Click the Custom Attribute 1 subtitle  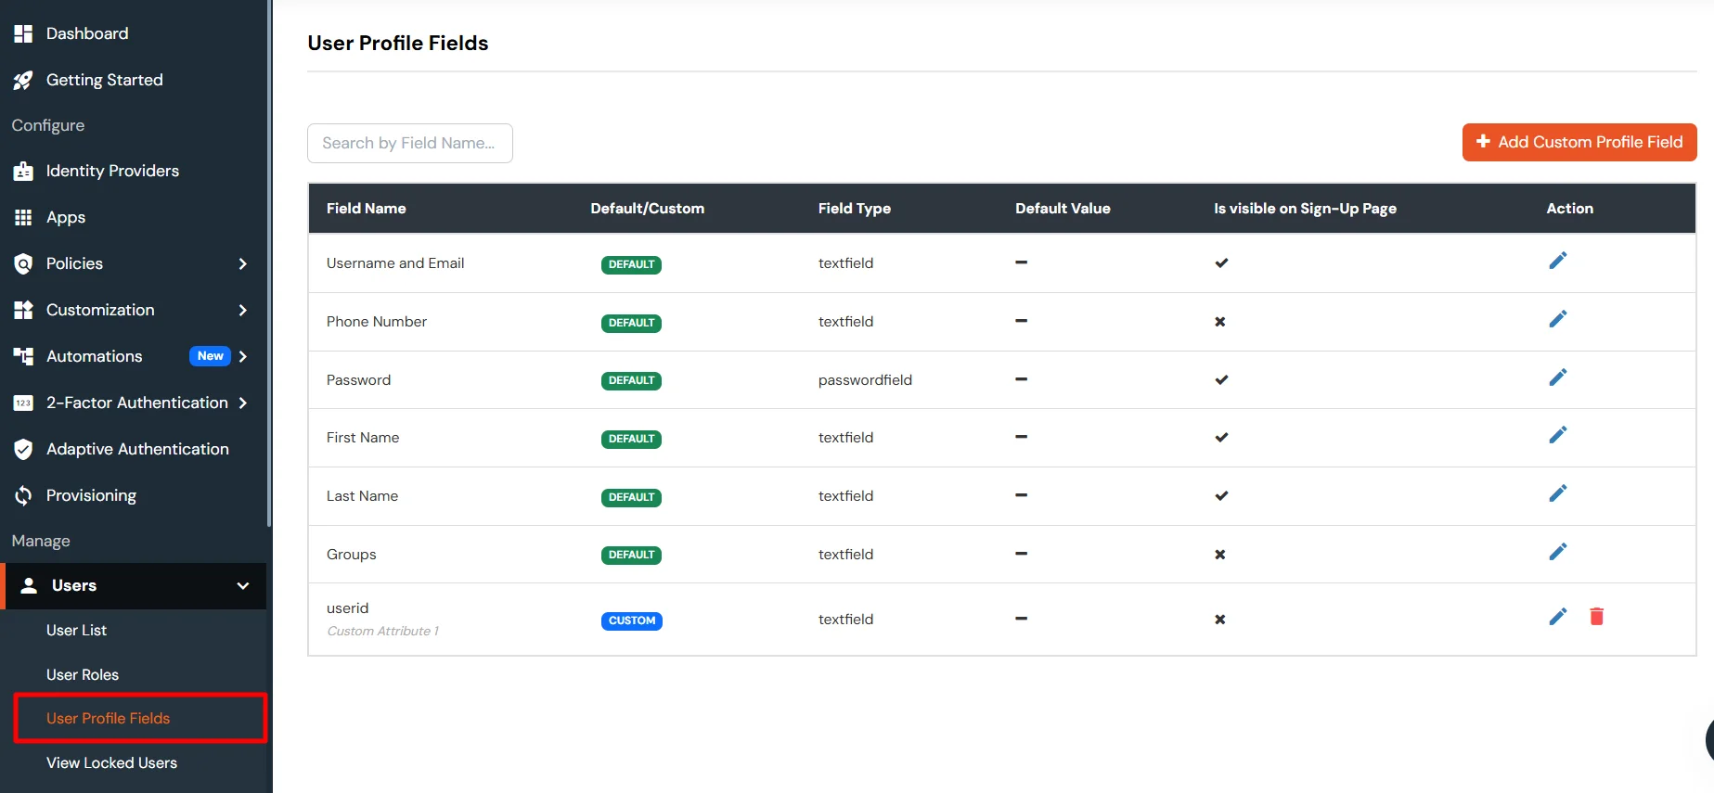click(382, 631)
